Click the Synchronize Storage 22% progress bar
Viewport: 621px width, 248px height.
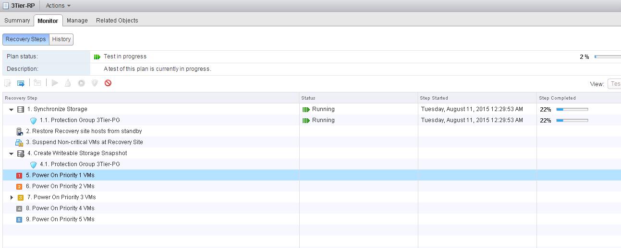coord(572,109)
